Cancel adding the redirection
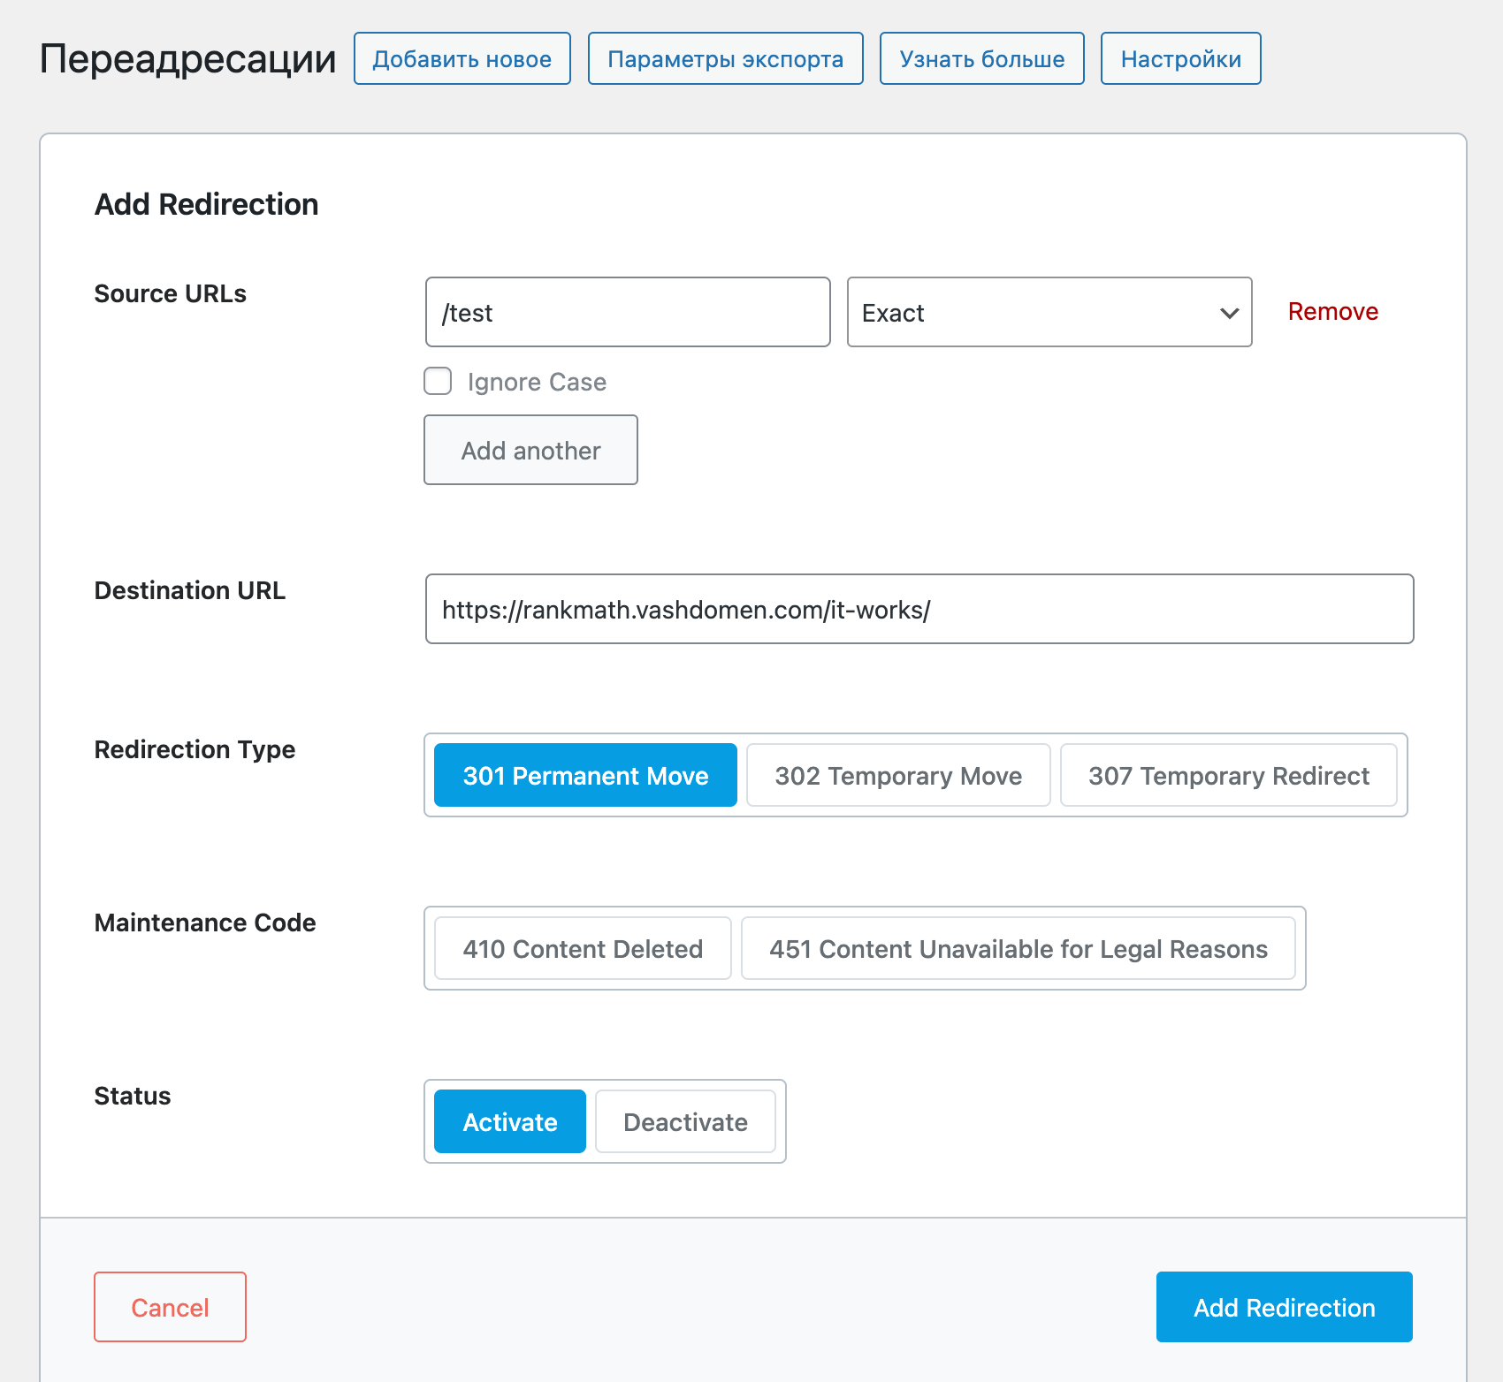The height and width of the screenshot is (1382, 1503). [170, 1307]
